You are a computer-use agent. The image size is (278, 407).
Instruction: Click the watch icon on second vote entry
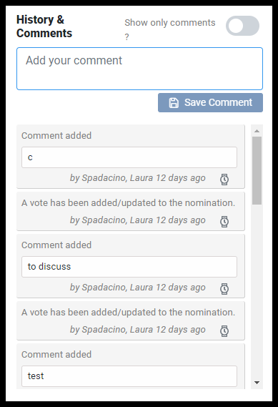[224, 330]
